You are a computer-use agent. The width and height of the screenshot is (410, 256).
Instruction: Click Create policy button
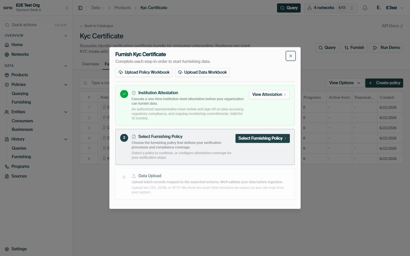[384, 83]
